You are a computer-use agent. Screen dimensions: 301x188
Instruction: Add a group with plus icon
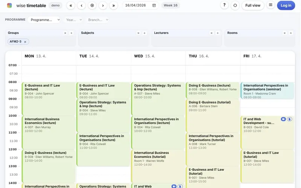click(71, 33)
